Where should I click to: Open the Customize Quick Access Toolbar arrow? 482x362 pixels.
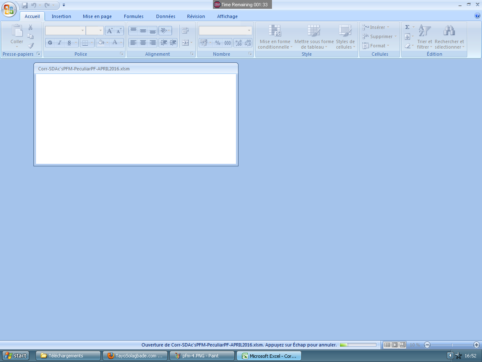coord(64,5)
